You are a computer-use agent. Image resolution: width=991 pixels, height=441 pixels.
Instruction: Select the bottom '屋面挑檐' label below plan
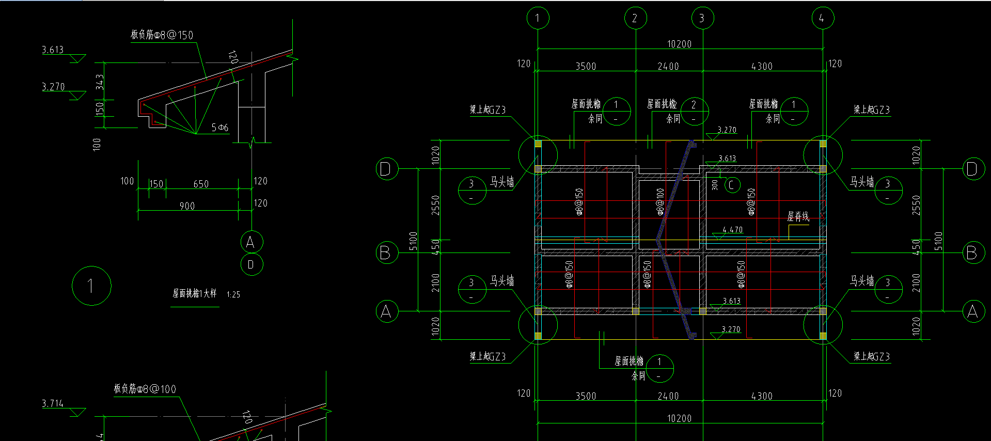[629, 361]
